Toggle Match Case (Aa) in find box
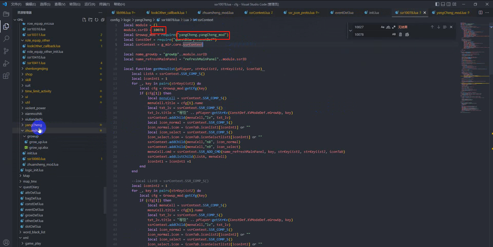Screen dimensions: 493x247 tap(382, 27)
